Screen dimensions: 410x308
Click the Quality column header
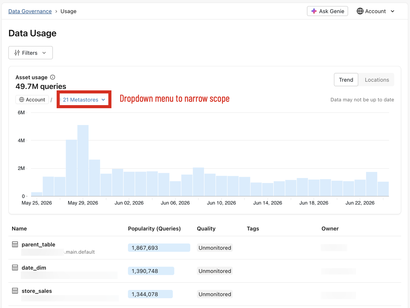pyautogui.click(x=206, y=229)
